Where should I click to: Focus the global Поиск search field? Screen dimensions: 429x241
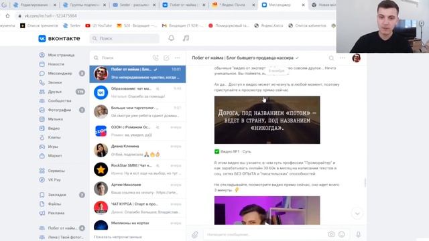pos(125,39)
